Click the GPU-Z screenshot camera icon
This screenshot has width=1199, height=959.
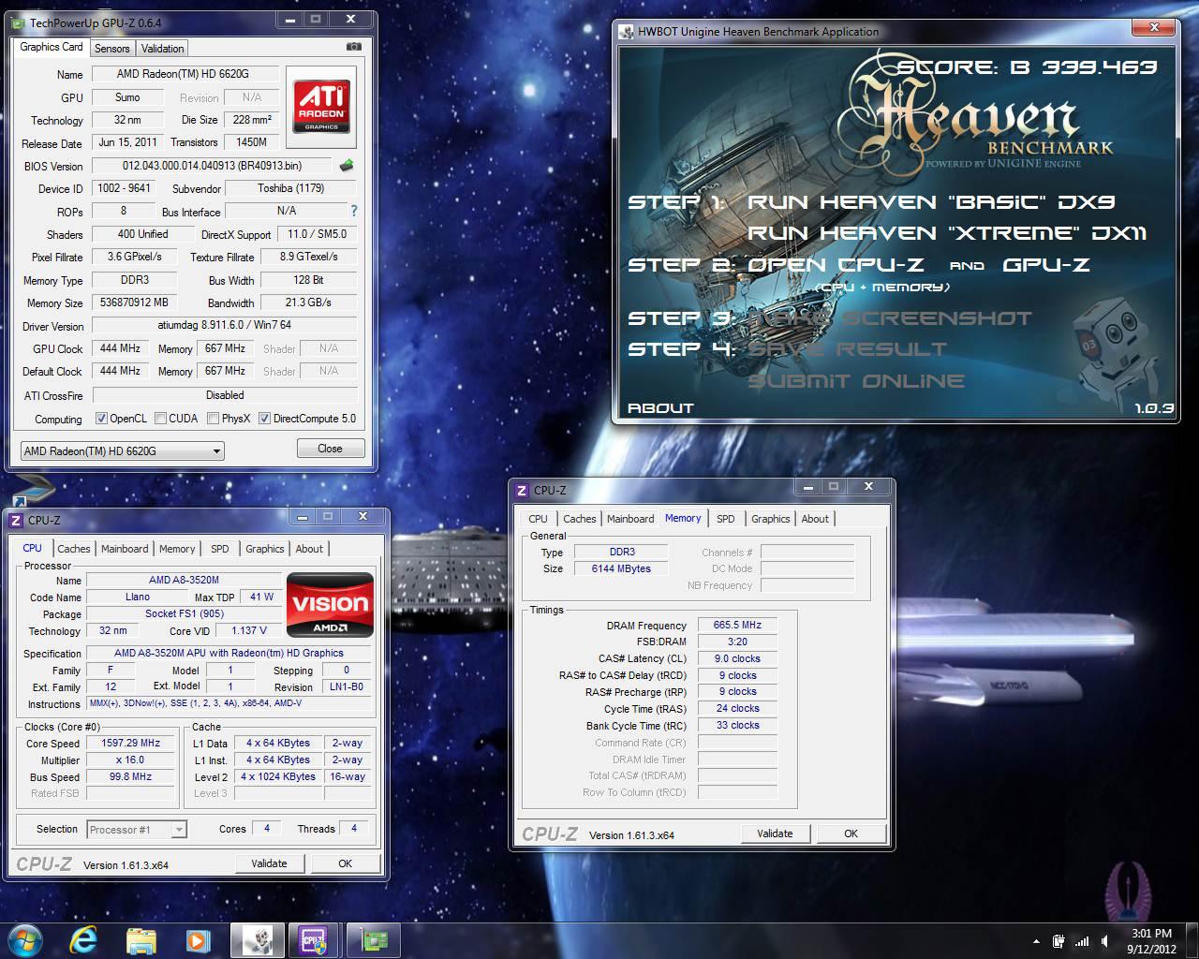[x=353, y=47]
